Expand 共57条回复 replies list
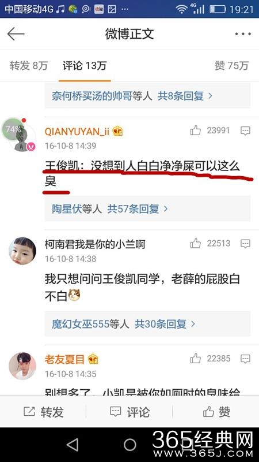The image size is (259, 462). pyautogui.click(x=137, y=209)
